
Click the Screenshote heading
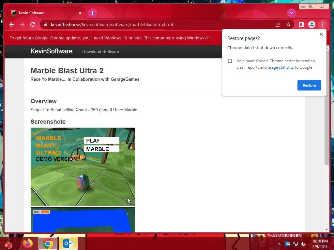click(x=48, y=122)
